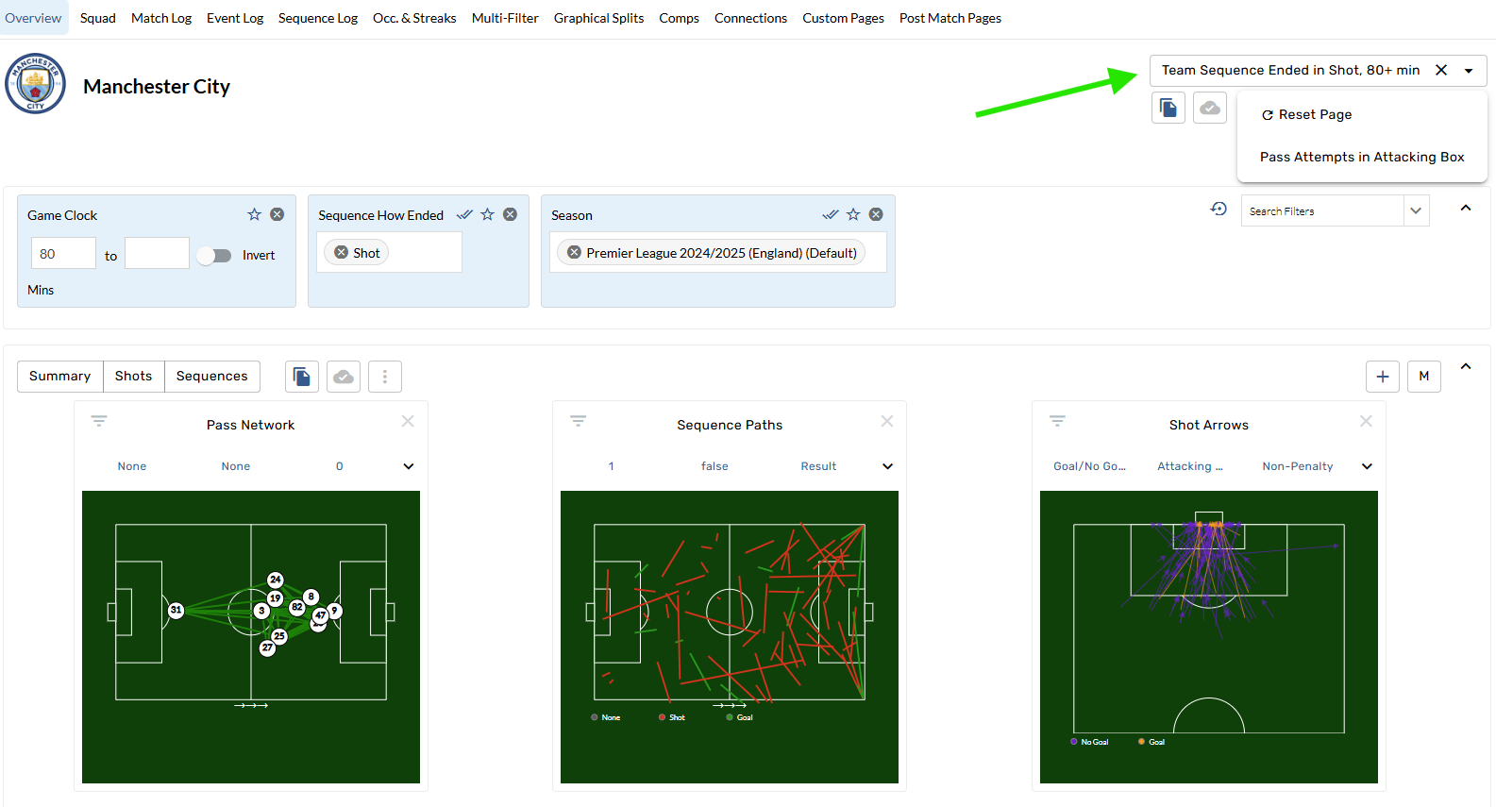
Task: Click the Pass Network pitch chart
Action: pyautogui.click(x=251, y=637)
